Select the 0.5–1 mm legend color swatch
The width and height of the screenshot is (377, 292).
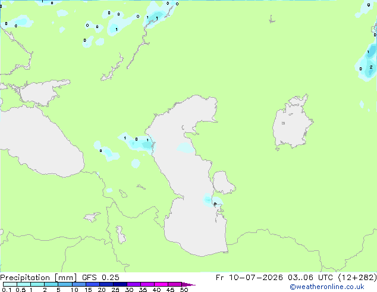click(24, 284)
